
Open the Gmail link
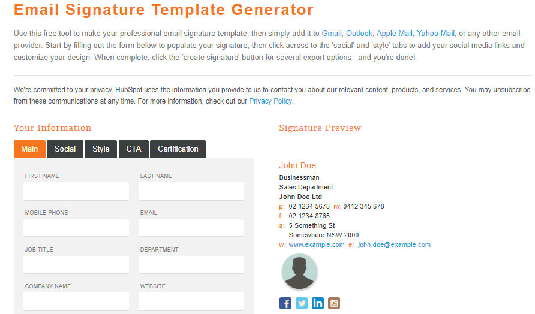tap(332, 34)
